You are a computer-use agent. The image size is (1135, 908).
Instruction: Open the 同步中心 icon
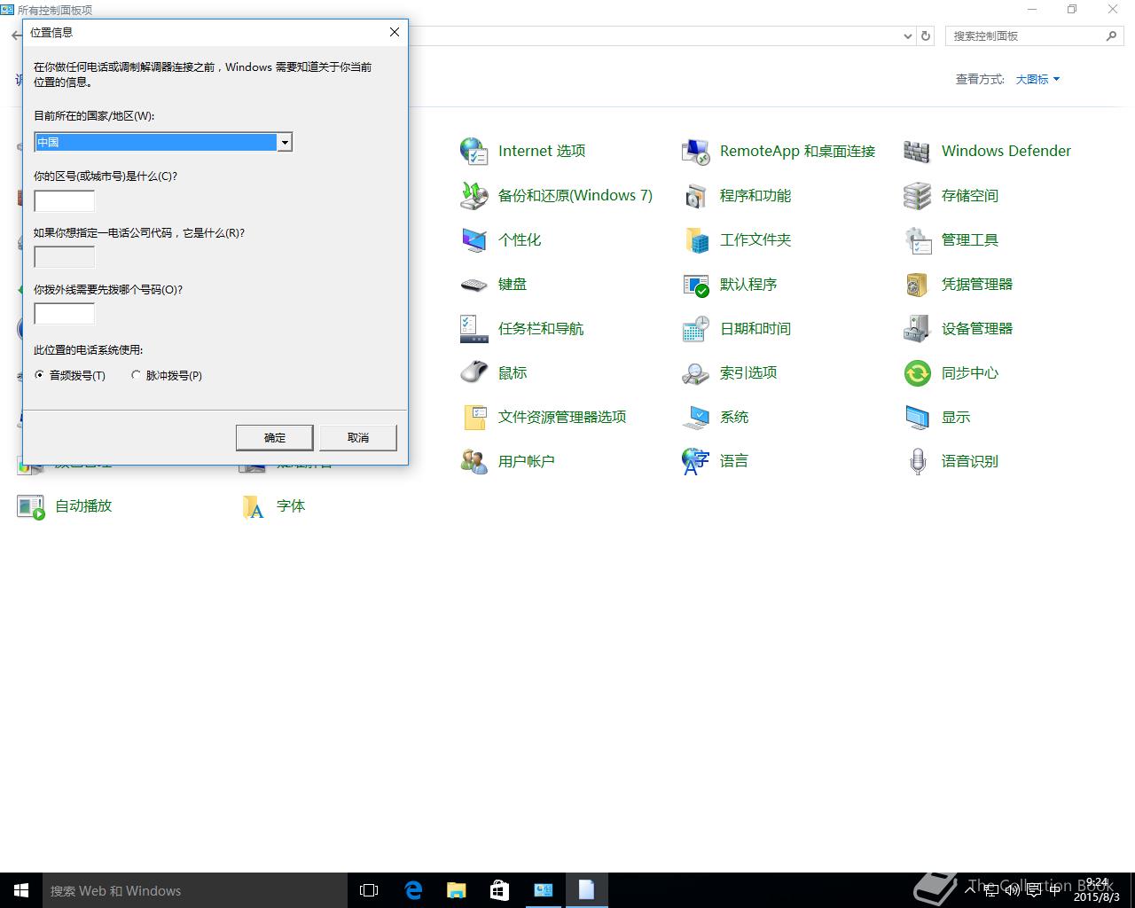coord(918,372)
